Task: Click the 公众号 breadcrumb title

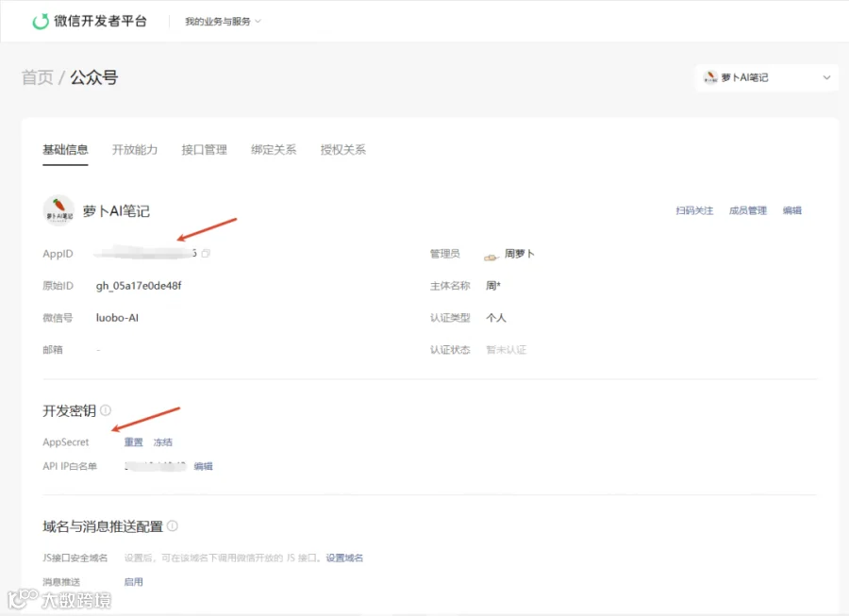Action: pyautogui.click(x=94, y=77)
